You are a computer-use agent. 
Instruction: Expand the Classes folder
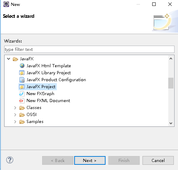coord(15,108)
